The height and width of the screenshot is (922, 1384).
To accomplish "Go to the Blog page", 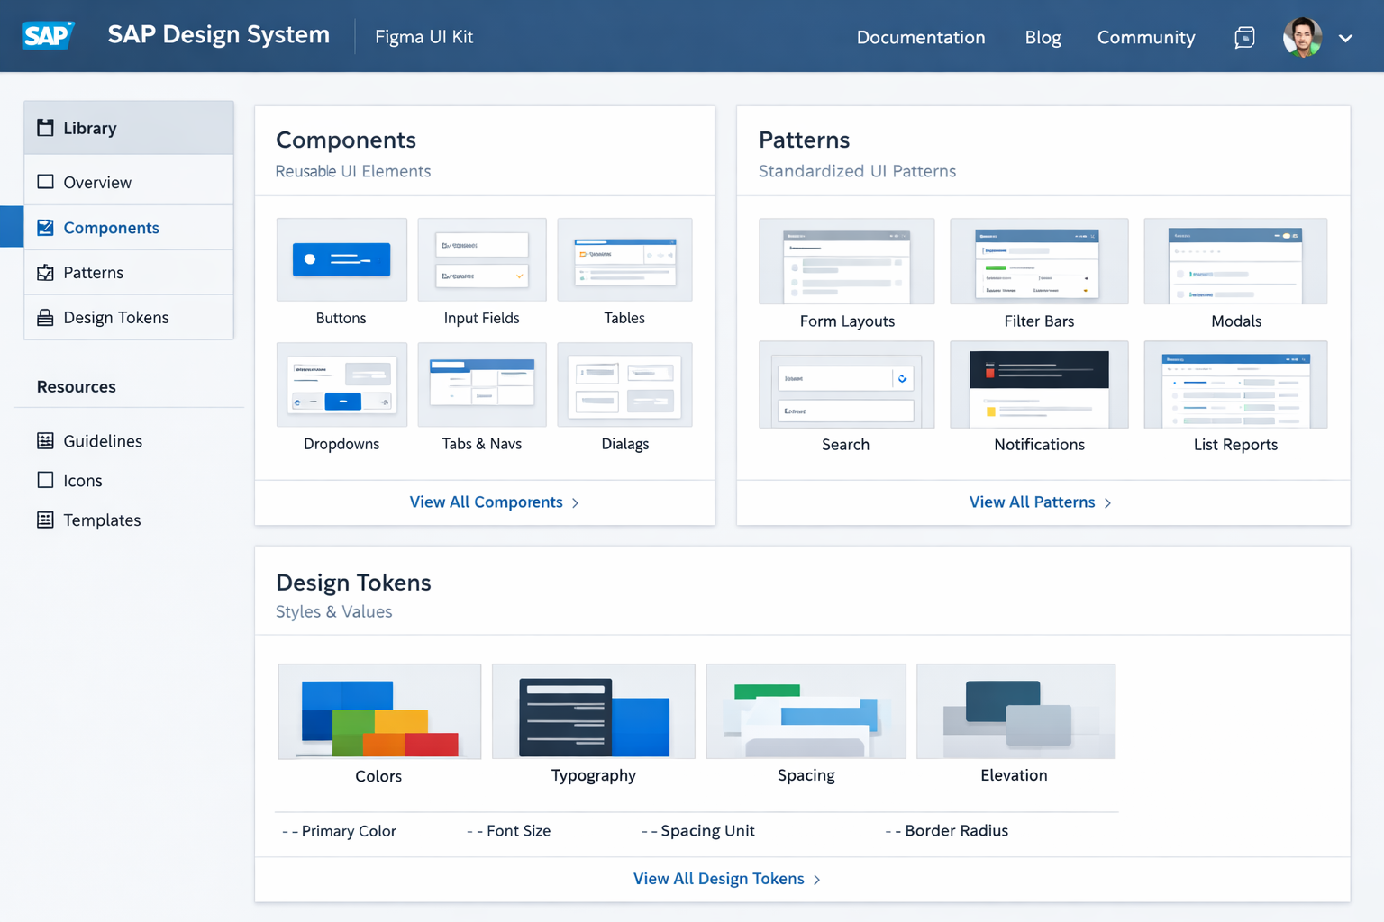I will pyautogui.click(x=1043, y=38).
